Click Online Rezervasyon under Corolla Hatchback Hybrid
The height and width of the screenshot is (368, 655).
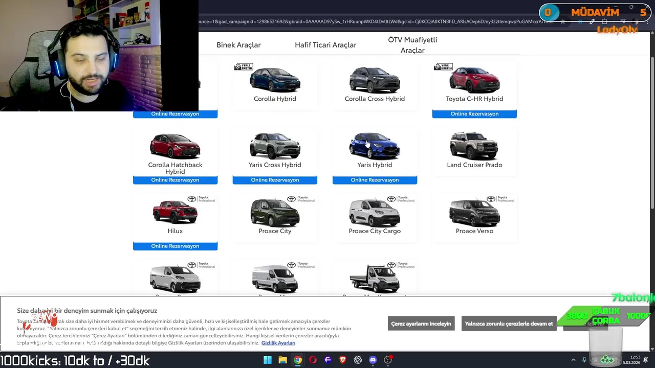click(x=175, y=180)
